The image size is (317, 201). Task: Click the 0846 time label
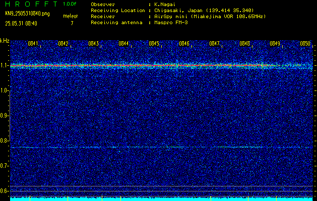coord(184,44)
